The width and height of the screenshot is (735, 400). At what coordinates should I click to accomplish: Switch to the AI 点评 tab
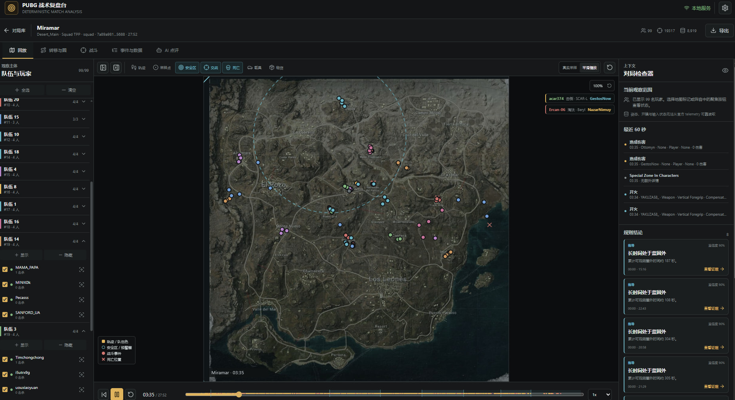point(168,50)
